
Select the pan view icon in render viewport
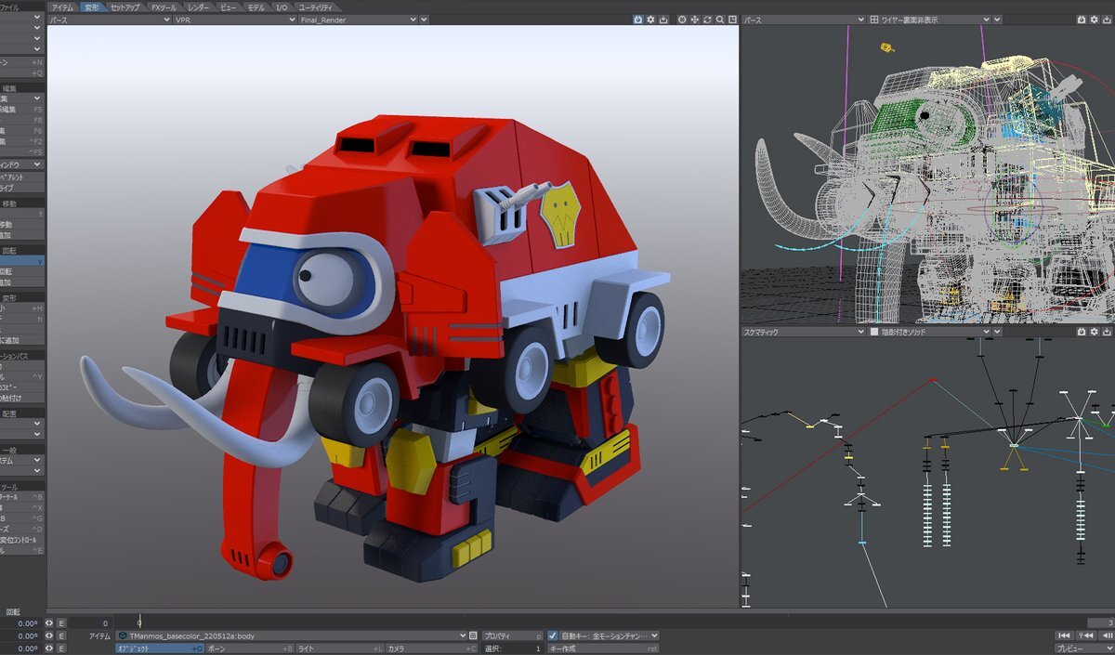coord(695,20)
